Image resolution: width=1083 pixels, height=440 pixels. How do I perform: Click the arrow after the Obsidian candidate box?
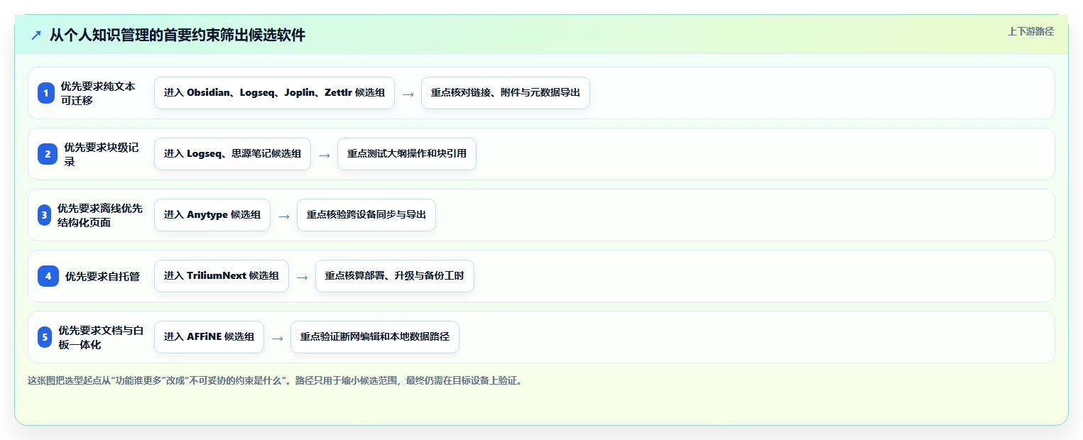pyautogui.click(x=408, y=94)
